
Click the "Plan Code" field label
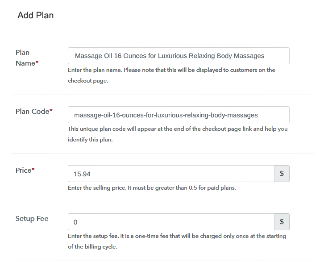point(33,112)
